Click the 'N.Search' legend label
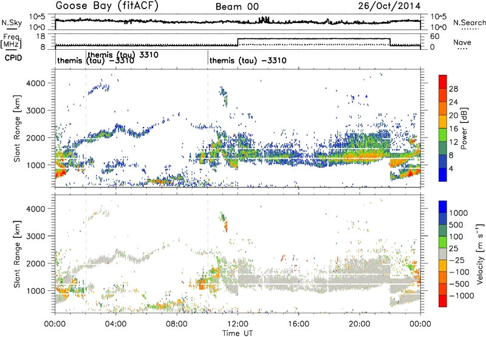This screenshot has height=337, width=486. click(x=469, y=23)
